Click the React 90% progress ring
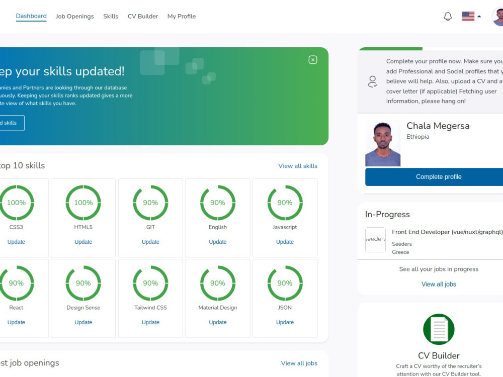 coord(16,283)
